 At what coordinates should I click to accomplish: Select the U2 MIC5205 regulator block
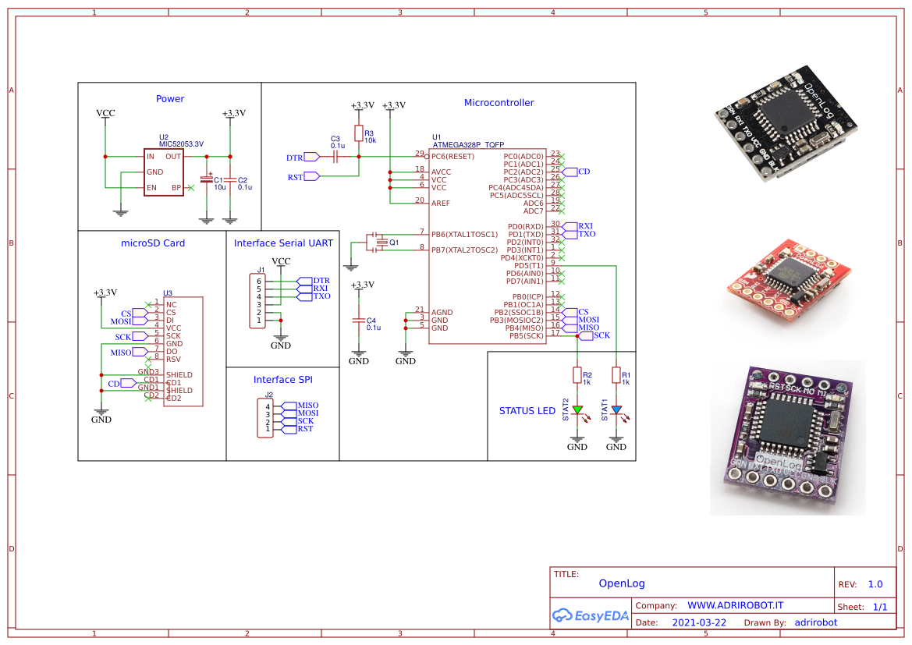(163, 172)
